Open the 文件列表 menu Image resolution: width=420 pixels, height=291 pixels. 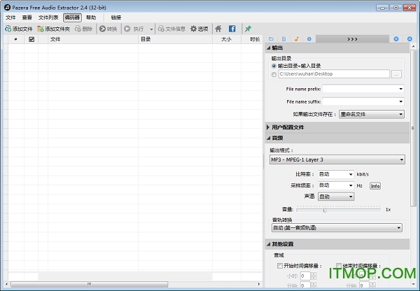[x=48, y=17]
